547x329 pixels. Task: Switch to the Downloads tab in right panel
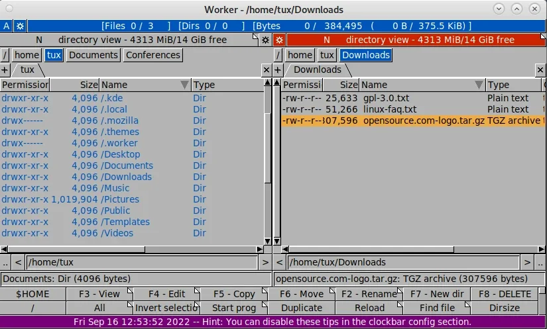317,70
